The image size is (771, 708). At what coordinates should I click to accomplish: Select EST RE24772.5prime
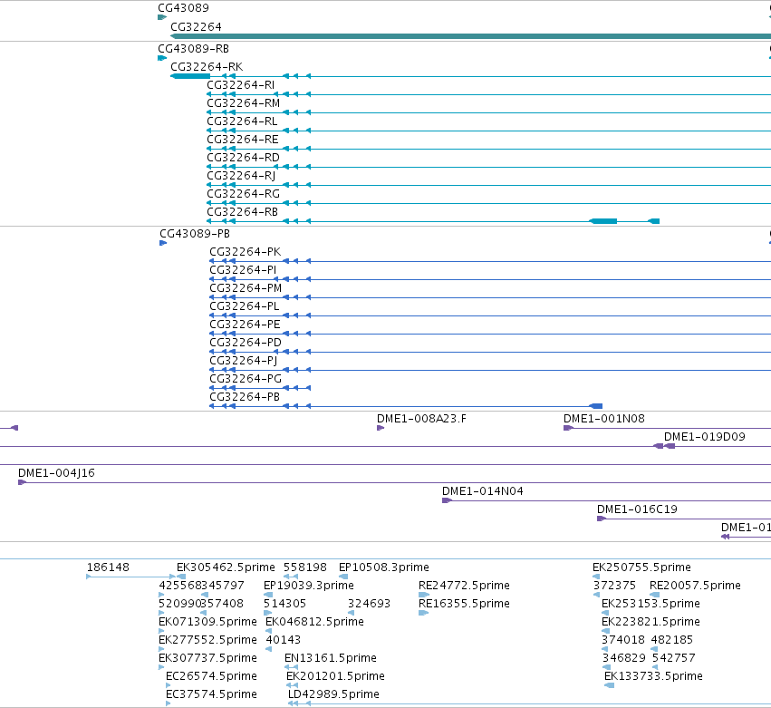(464, 586)
